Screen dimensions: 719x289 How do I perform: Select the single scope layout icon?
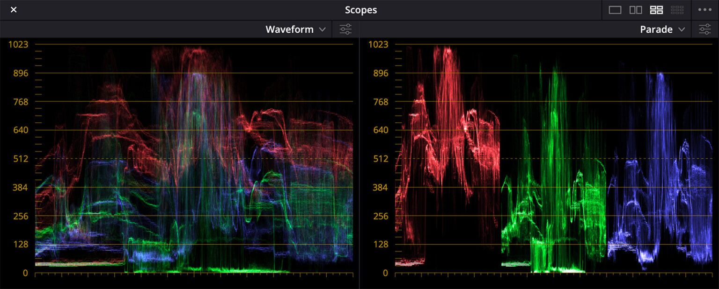click(x=615, y=10)
